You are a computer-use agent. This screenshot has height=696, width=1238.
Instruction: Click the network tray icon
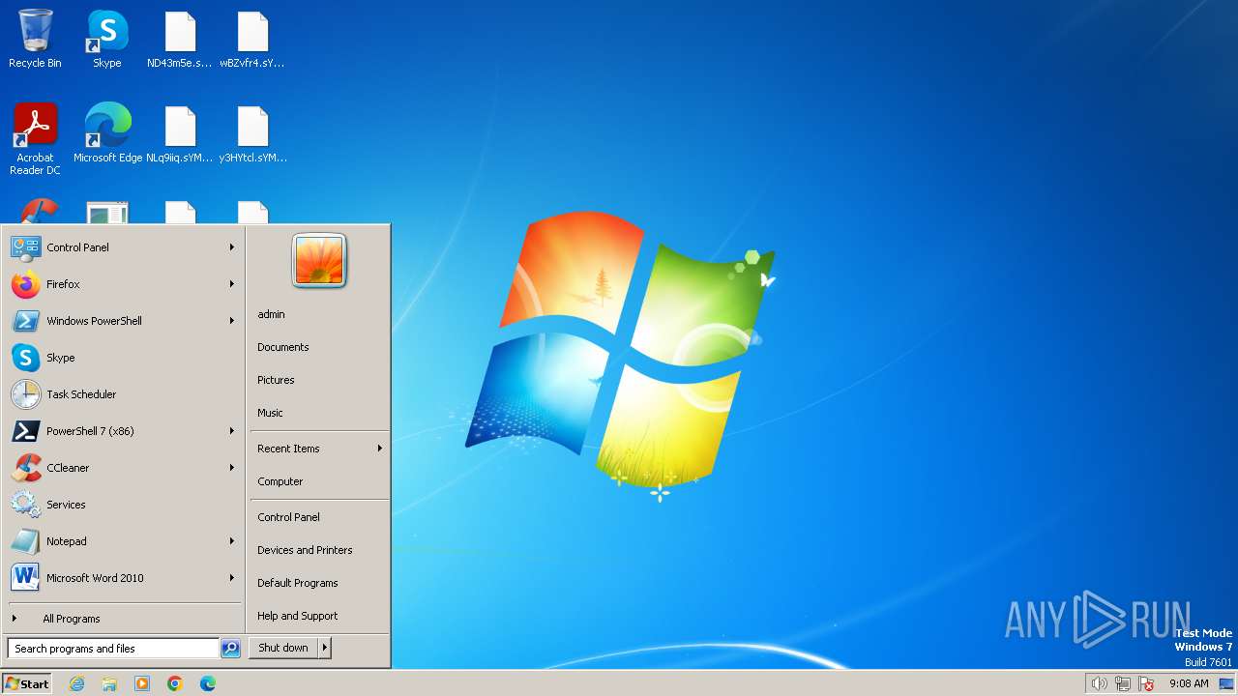pyautogui.click(x=1123, y=683)
